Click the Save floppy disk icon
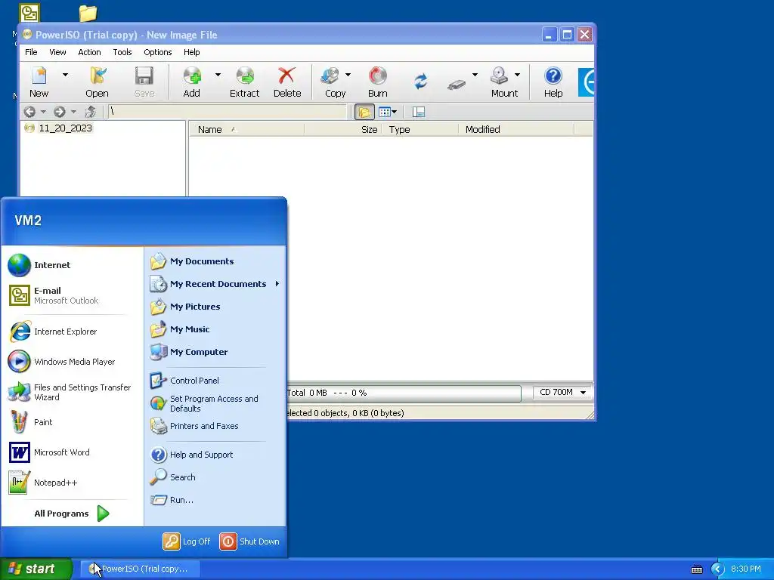 pyautogui.click(x=144, y=76)
